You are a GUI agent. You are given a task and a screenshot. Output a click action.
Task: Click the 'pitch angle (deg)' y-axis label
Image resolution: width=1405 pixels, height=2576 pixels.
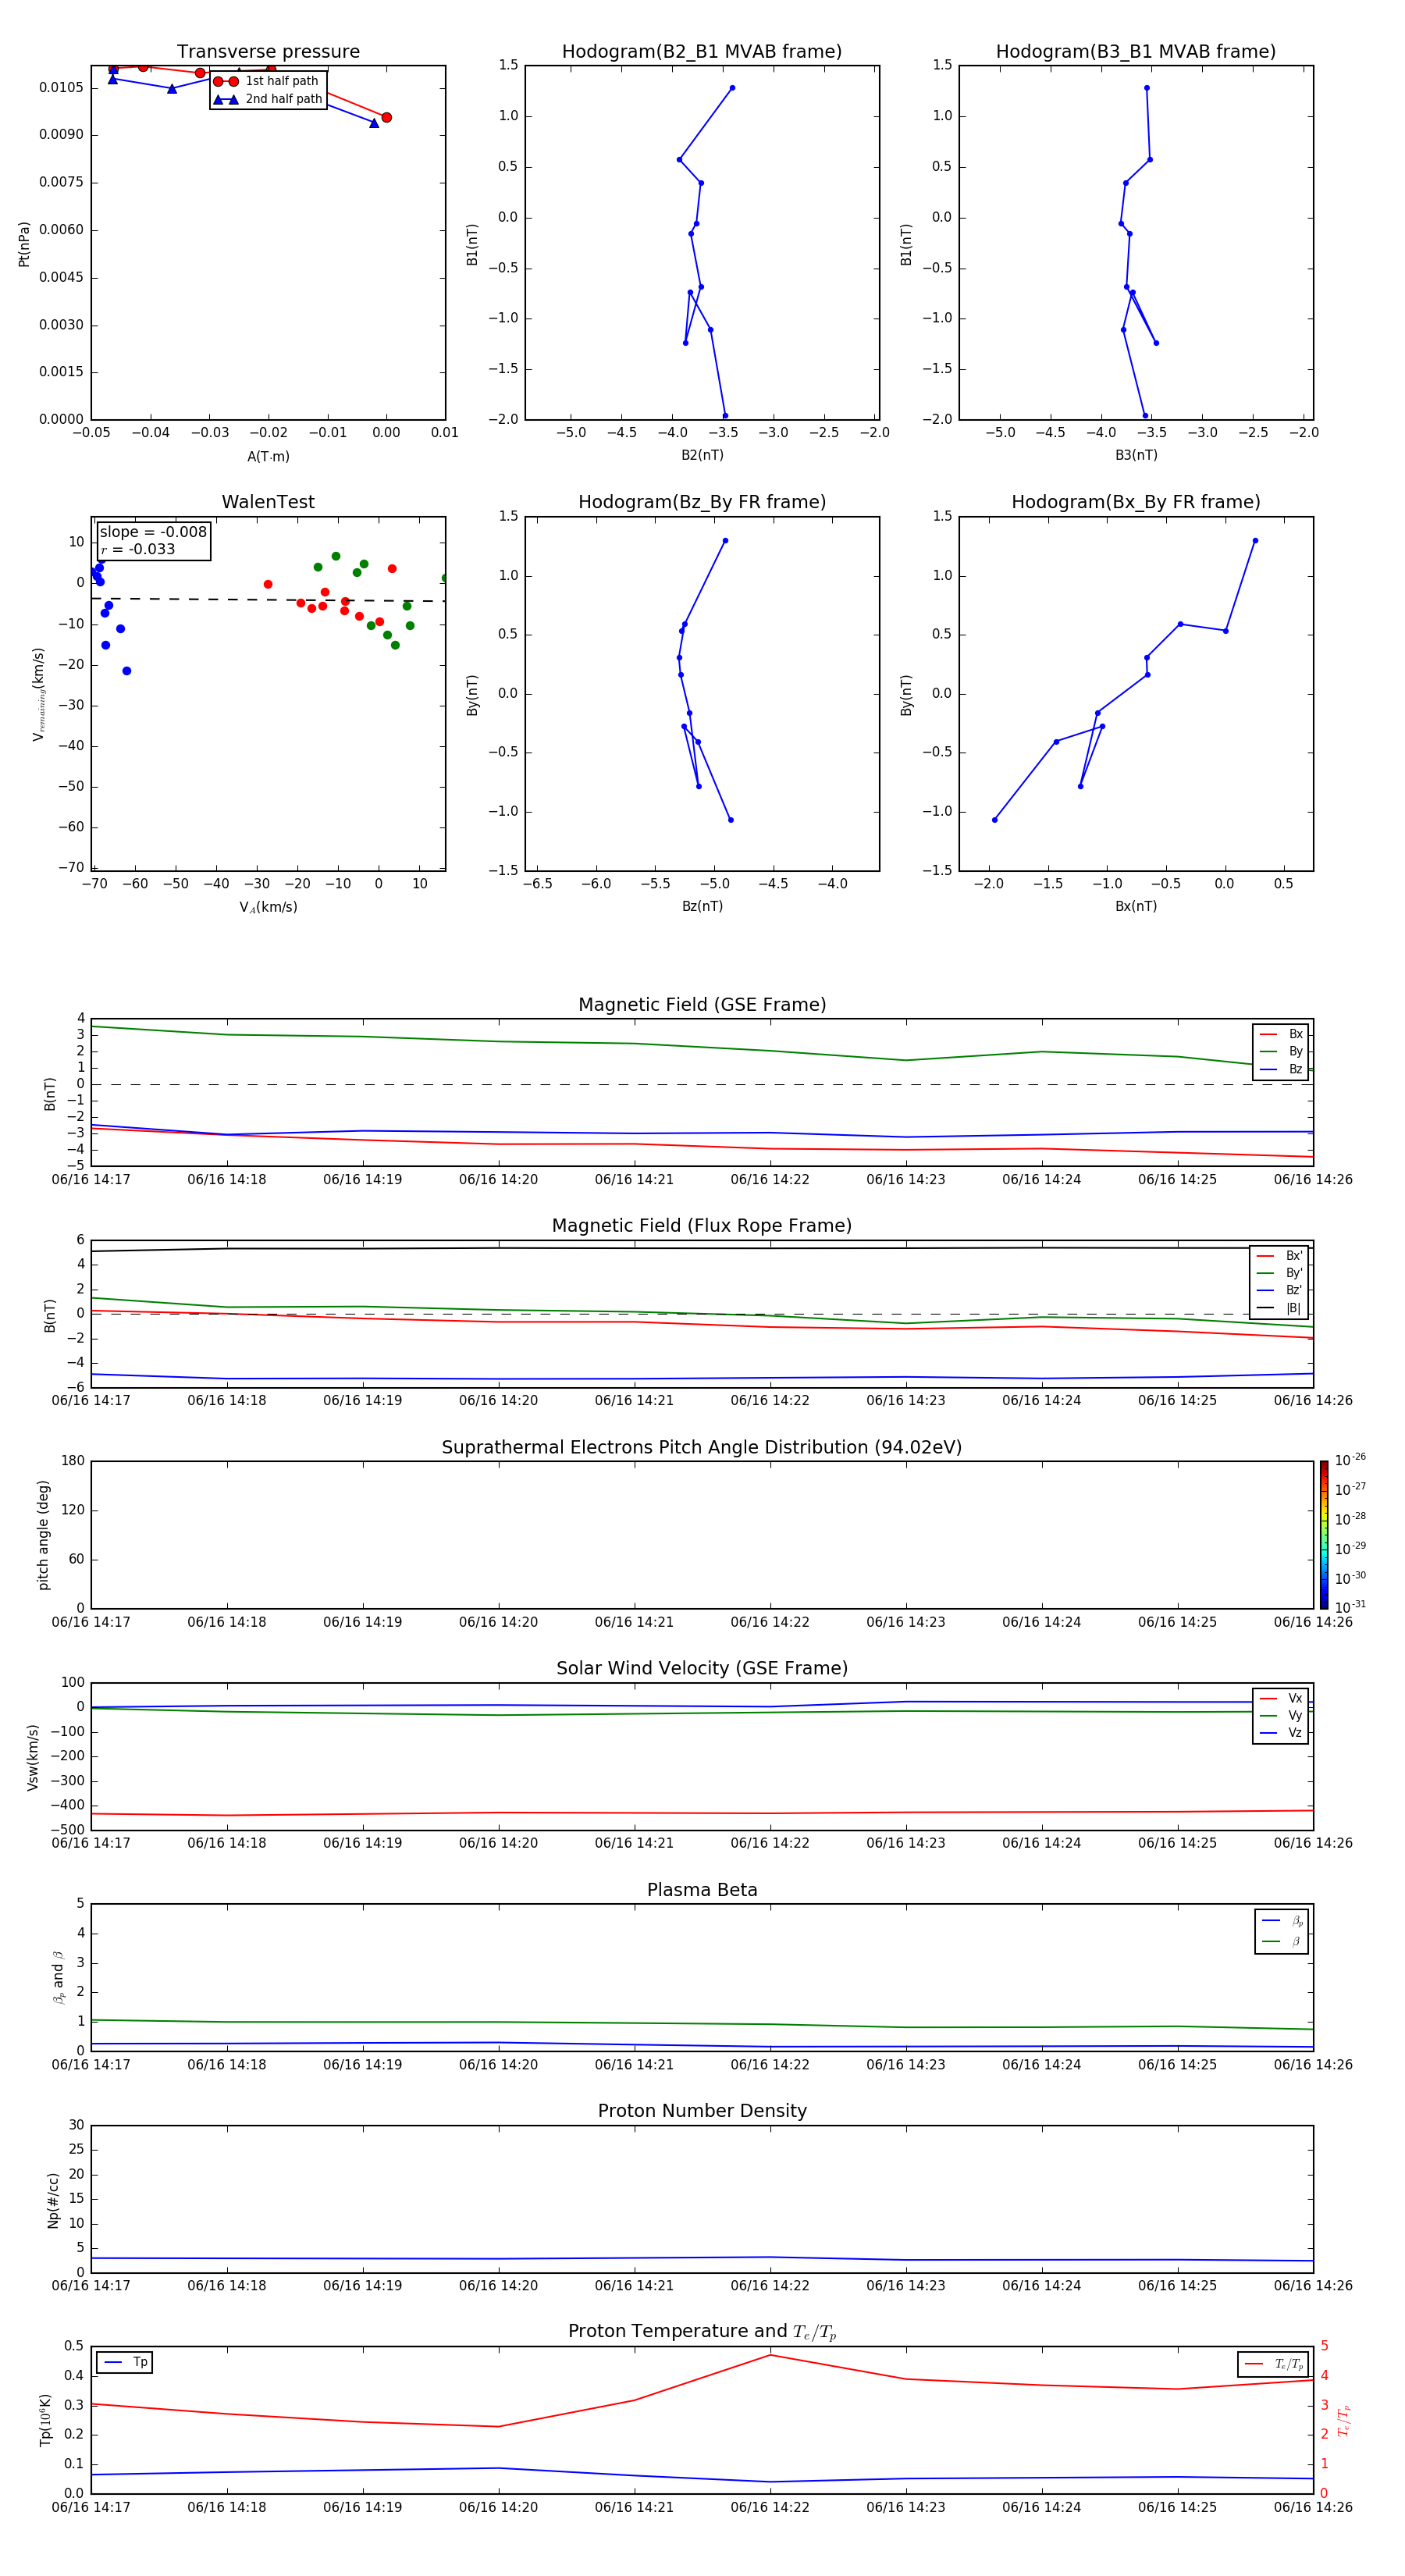[43, 1535]
